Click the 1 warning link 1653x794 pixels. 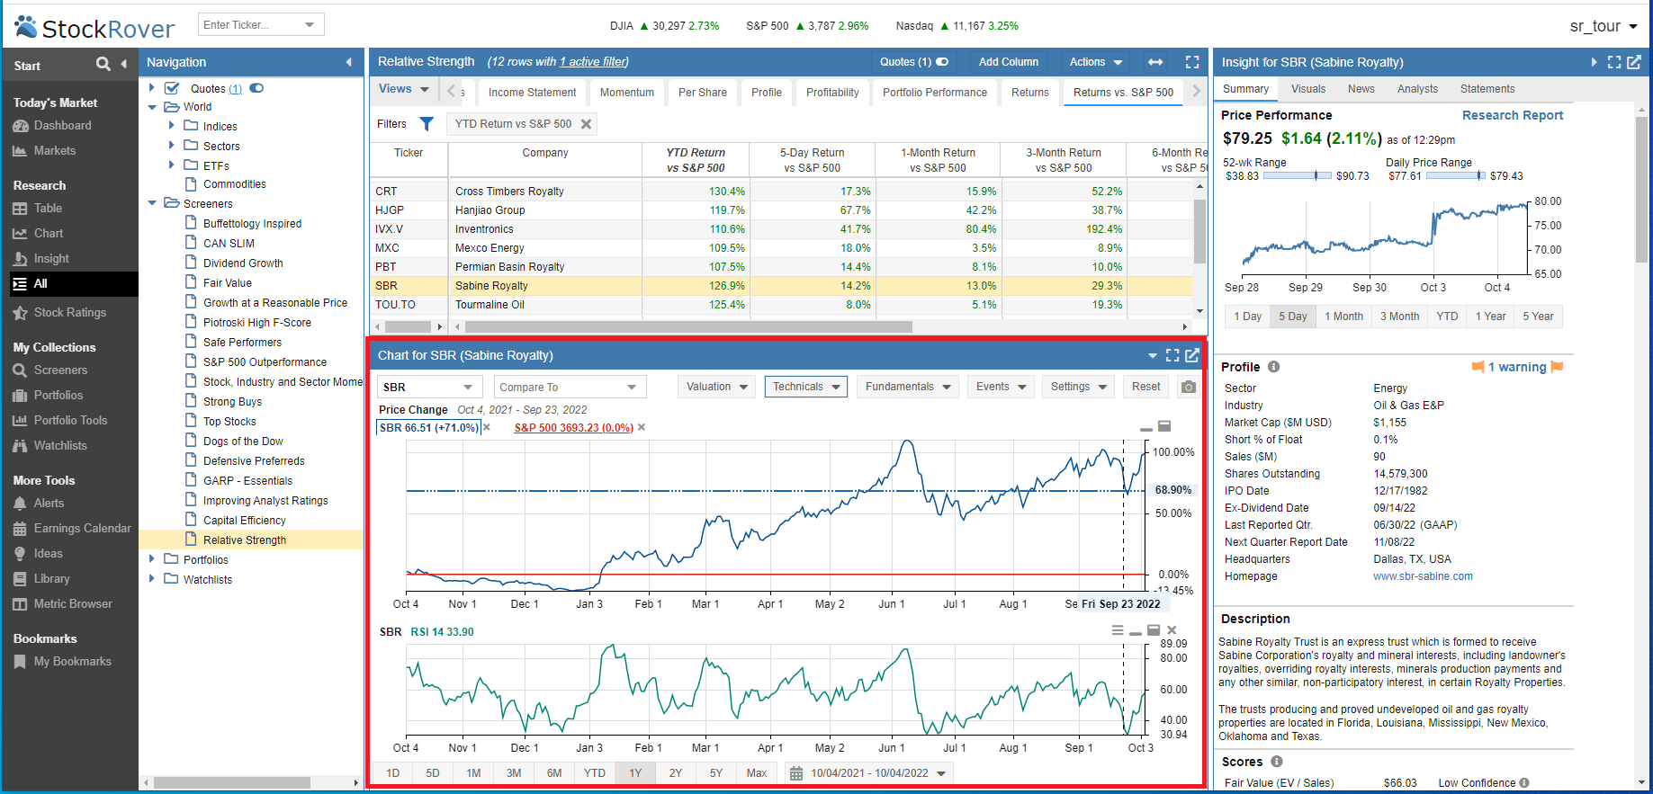click(x=1517, y=367)
